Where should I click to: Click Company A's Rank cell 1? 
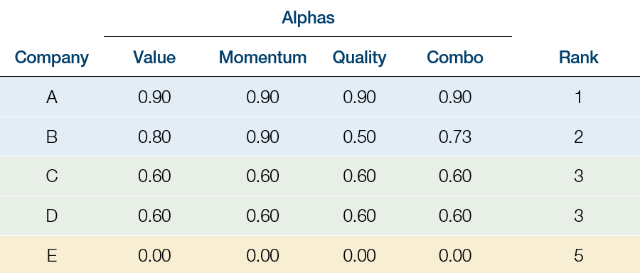(x=578, y=97)
